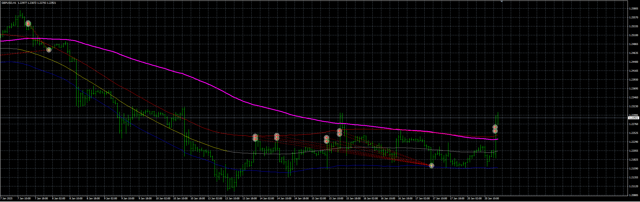Click the 20 Jan 02:00 time label
This screenshot has width=640, height=202.
[x=475, y=198]
